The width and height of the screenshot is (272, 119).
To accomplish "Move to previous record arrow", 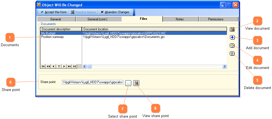I will (53, 67).
